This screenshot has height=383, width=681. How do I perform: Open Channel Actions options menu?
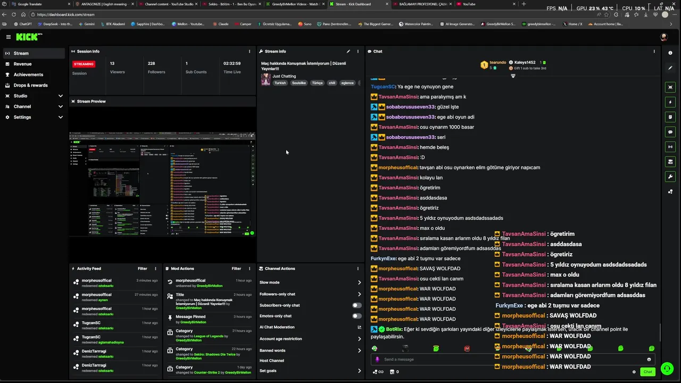pos(358,269)
